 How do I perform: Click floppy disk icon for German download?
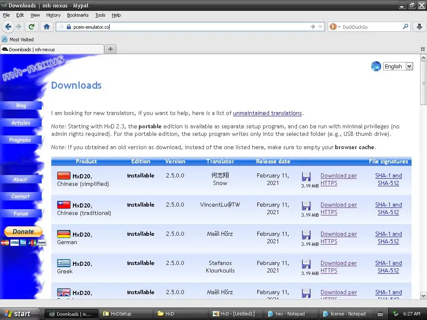tap(306, 235)
